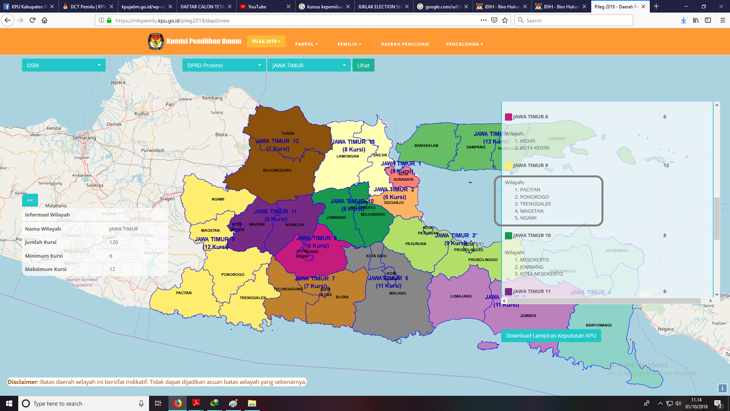The image size is (730, 411).
Task: Show hidden system tray icons
Action: pos(660,403)
